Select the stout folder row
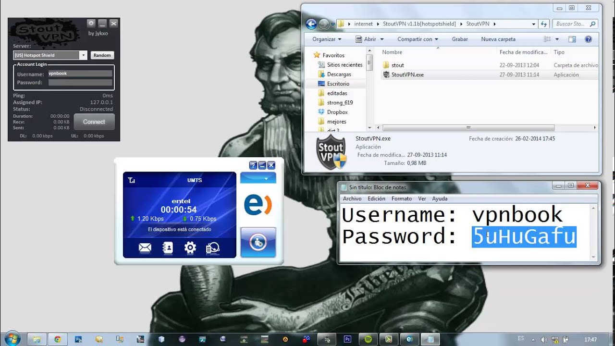Image resolution: width=615 pixels, height=346 pixels. click(490, 65)
